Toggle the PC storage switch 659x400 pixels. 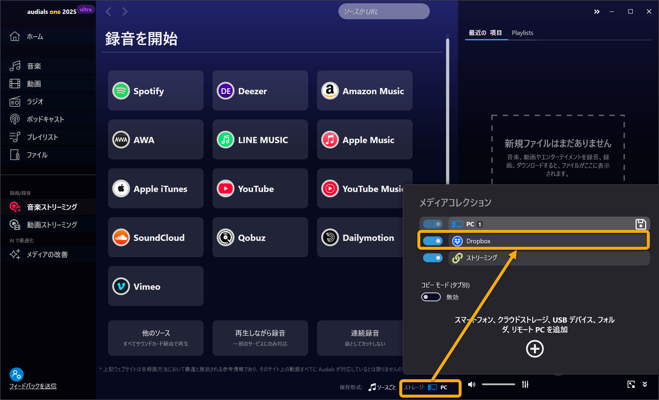(433, 224)
